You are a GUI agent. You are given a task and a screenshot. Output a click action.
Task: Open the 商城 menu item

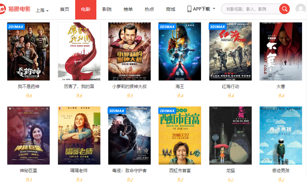pos(170,9)
